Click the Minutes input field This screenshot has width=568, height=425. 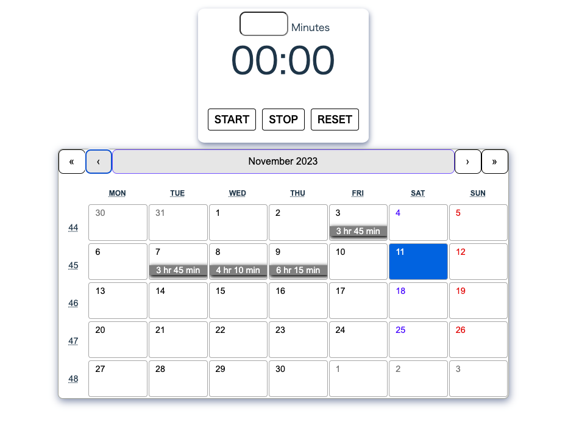click(264, 24)
